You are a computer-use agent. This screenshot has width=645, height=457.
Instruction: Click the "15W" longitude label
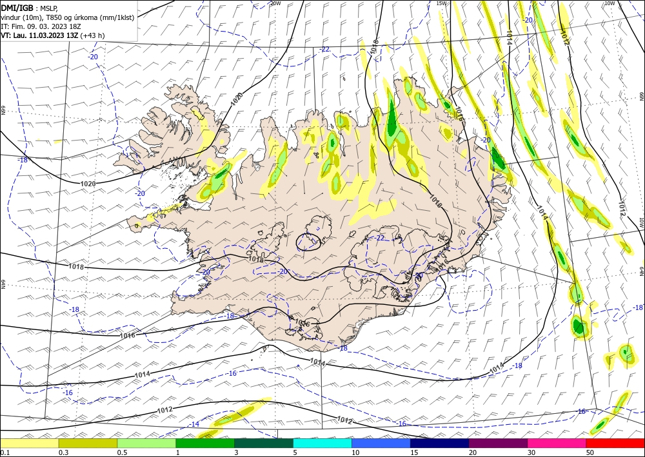(441, 3)
